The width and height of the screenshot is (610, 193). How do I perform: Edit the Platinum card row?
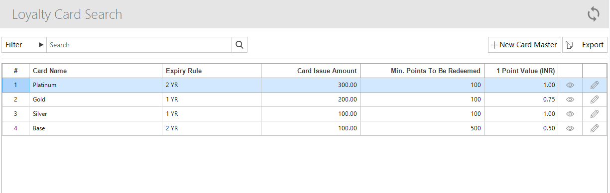click(594, 85)
